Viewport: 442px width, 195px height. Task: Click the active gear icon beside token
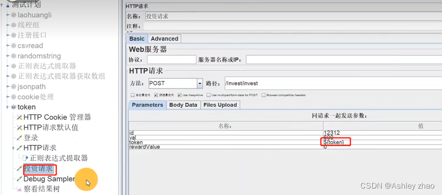pos(13,107)
